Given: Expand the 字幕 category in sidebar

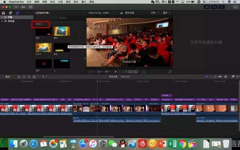Looking at the screenshot, I should (x=2, y=17).
